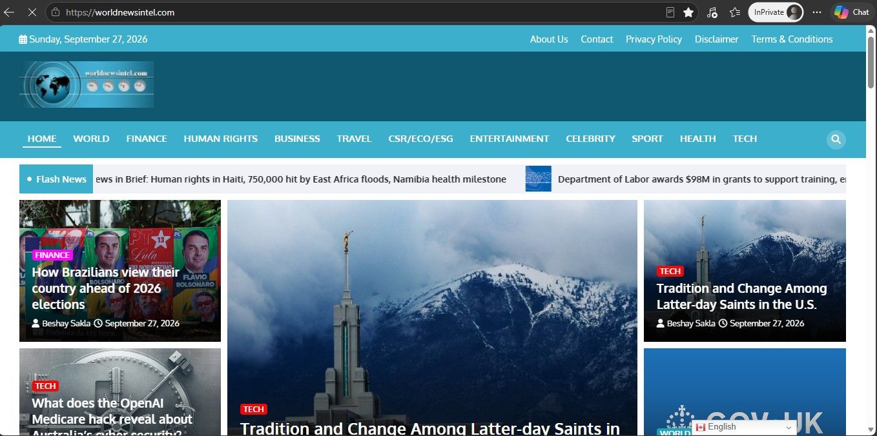The width and height of the screenshot is (877, 436).
Task: Open the Contact link
Action: [597, 39]
